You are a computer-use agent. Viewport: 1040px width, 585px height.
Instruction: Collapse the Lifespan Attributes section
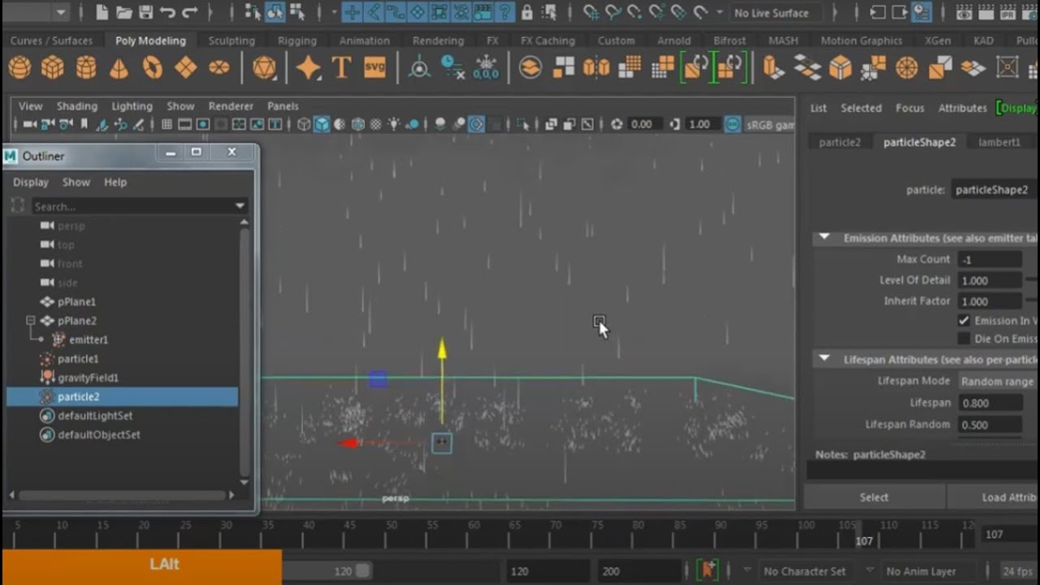pos(824,358)
